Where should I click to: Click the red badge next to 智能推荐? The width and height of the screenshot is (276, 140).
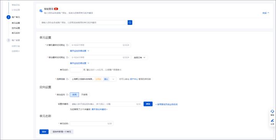(56, 9)
